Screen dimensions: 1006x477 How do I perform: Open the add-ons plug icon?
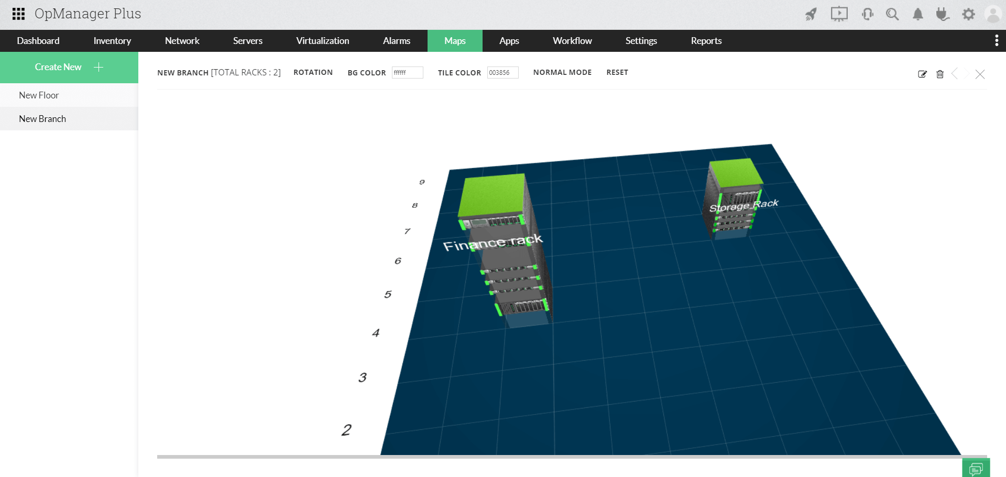coord(943,14)
